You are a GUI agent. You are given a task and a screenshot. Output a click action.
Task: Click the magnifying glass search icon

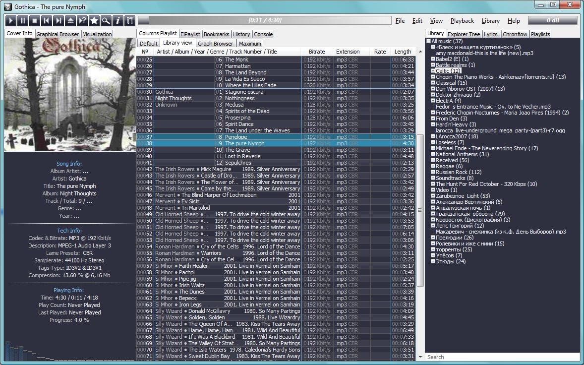[106, 21]
